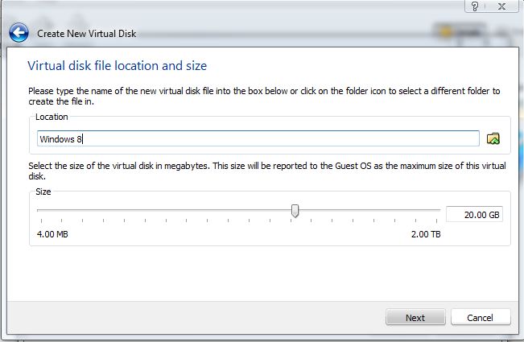Click the Create New Virtual Disk title

85,34
